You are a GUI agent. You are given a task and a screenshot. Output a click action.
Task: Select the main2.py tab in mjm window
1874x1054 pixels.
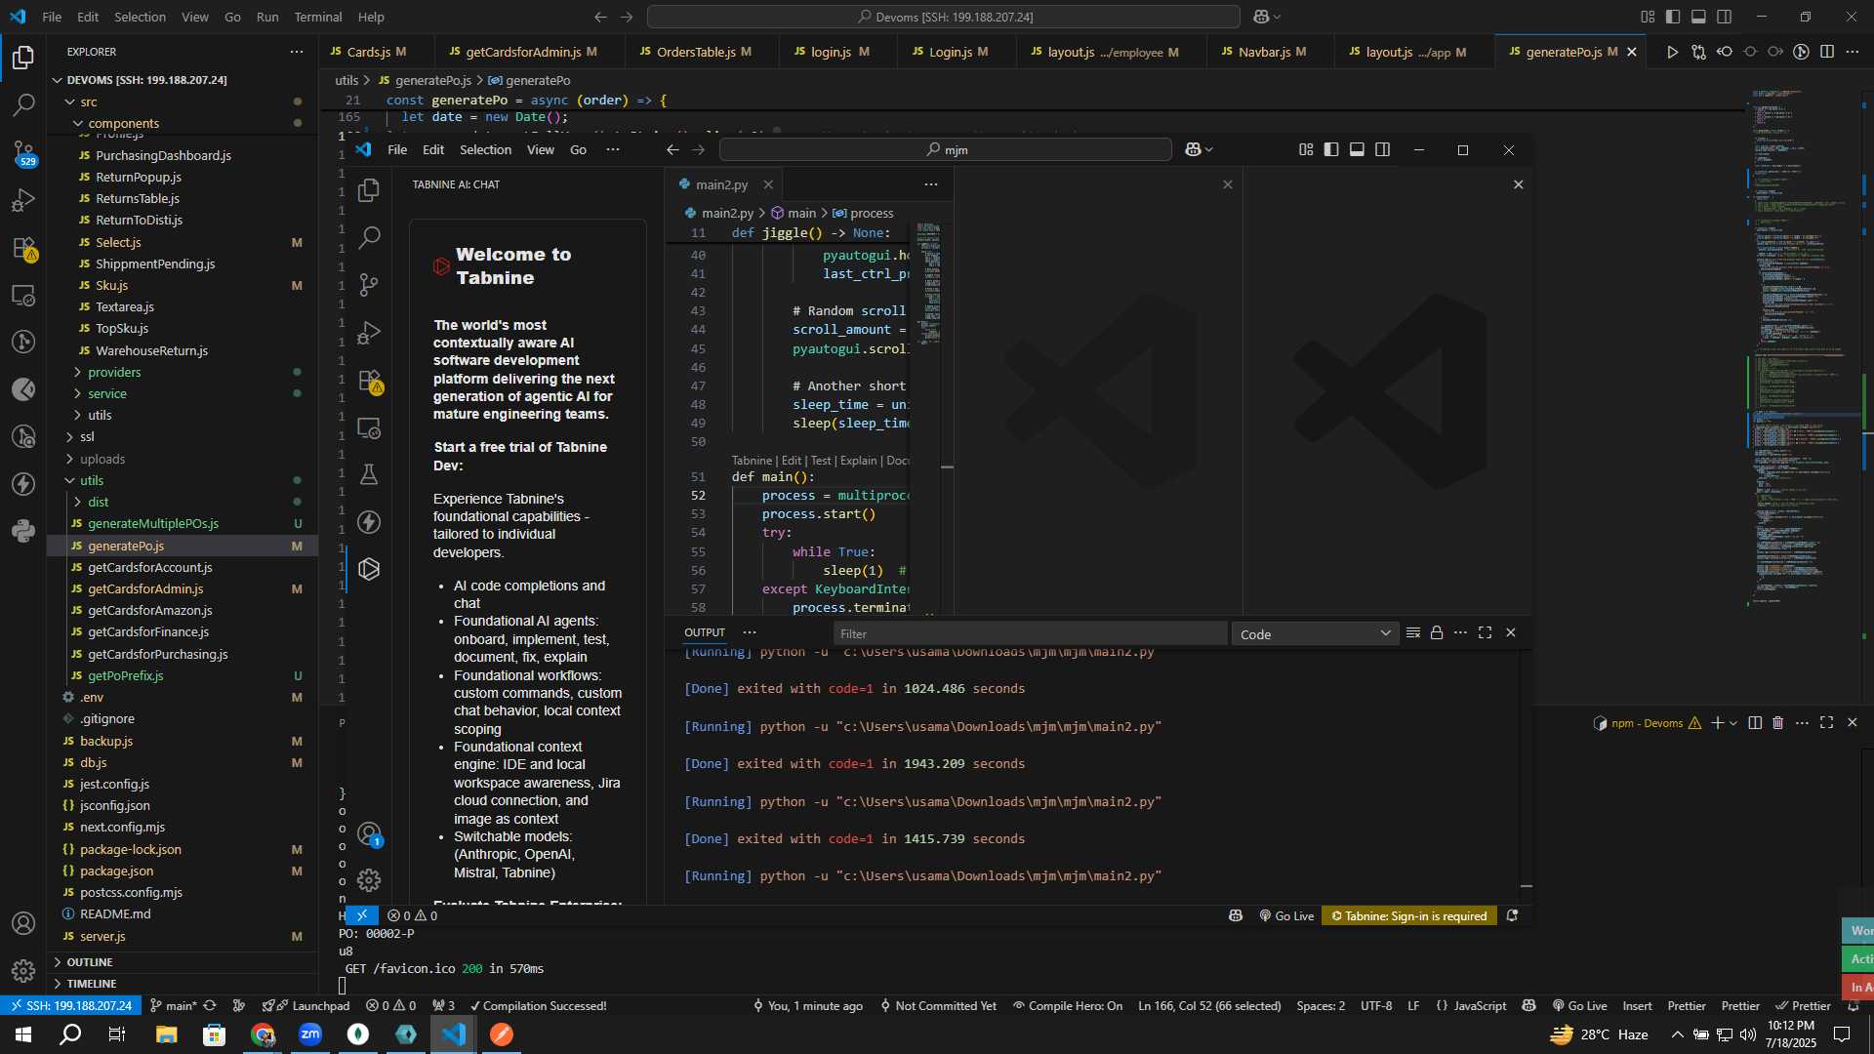[721, 184]
